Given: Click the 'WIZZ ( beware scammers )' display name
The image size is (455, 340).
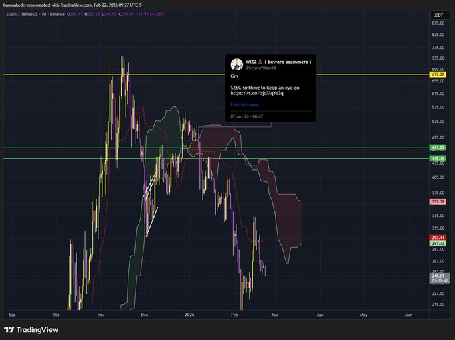Looking at the screenshot, I should pos(278,62).
